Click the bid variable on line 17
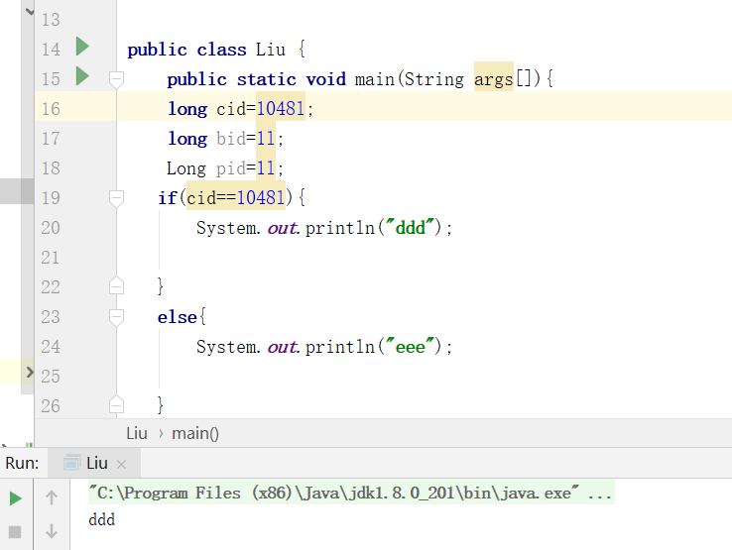732x550 pixels. [231, 139]
